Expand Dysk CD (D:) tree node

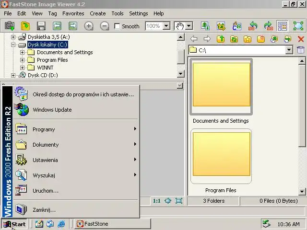coord(13,75)
